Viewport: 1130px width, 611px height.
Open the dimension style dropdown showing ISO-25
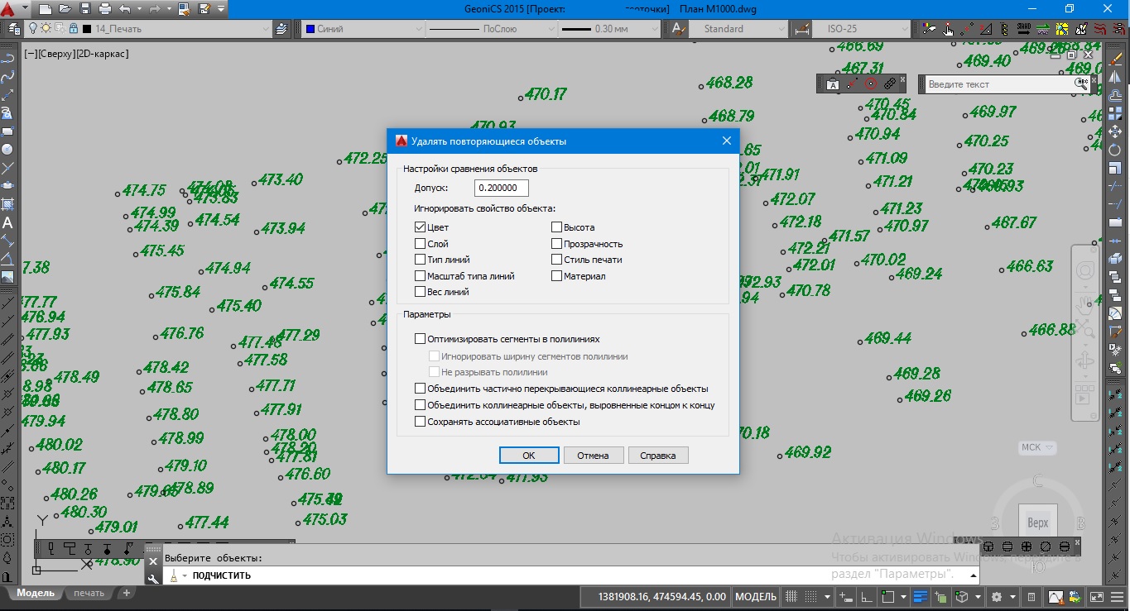pyautogui.click(x=859, y=28)
